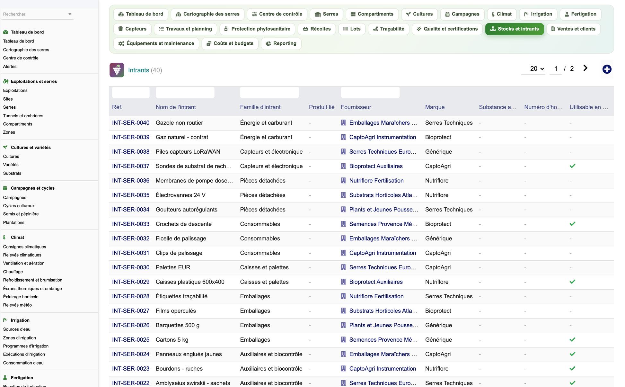This screenshot has width=625, height=387.
Task: Open Coûts et budgets tab
Action: [230, 43]
